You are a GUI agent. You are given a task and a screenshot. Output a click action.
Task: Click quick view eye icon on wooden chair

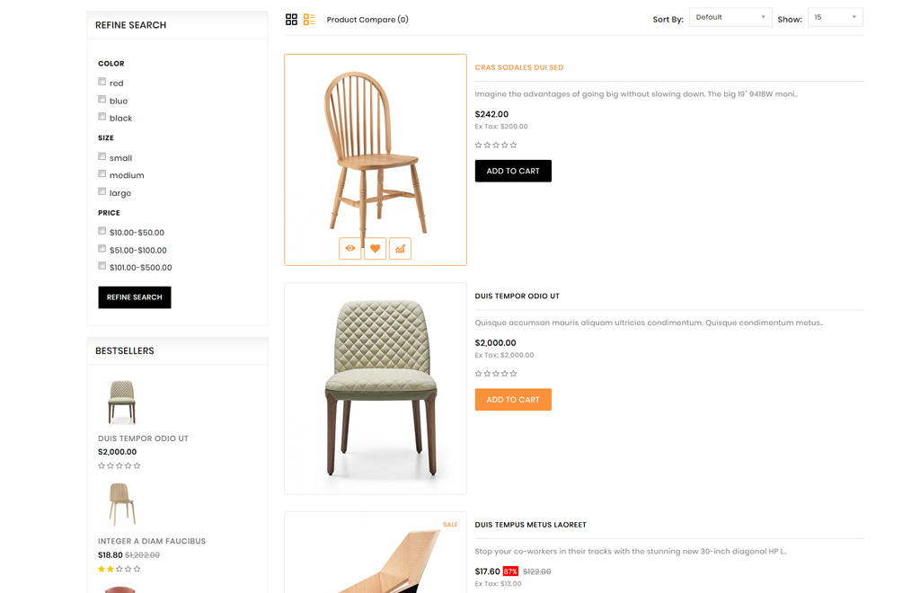(x=350, y=249)
